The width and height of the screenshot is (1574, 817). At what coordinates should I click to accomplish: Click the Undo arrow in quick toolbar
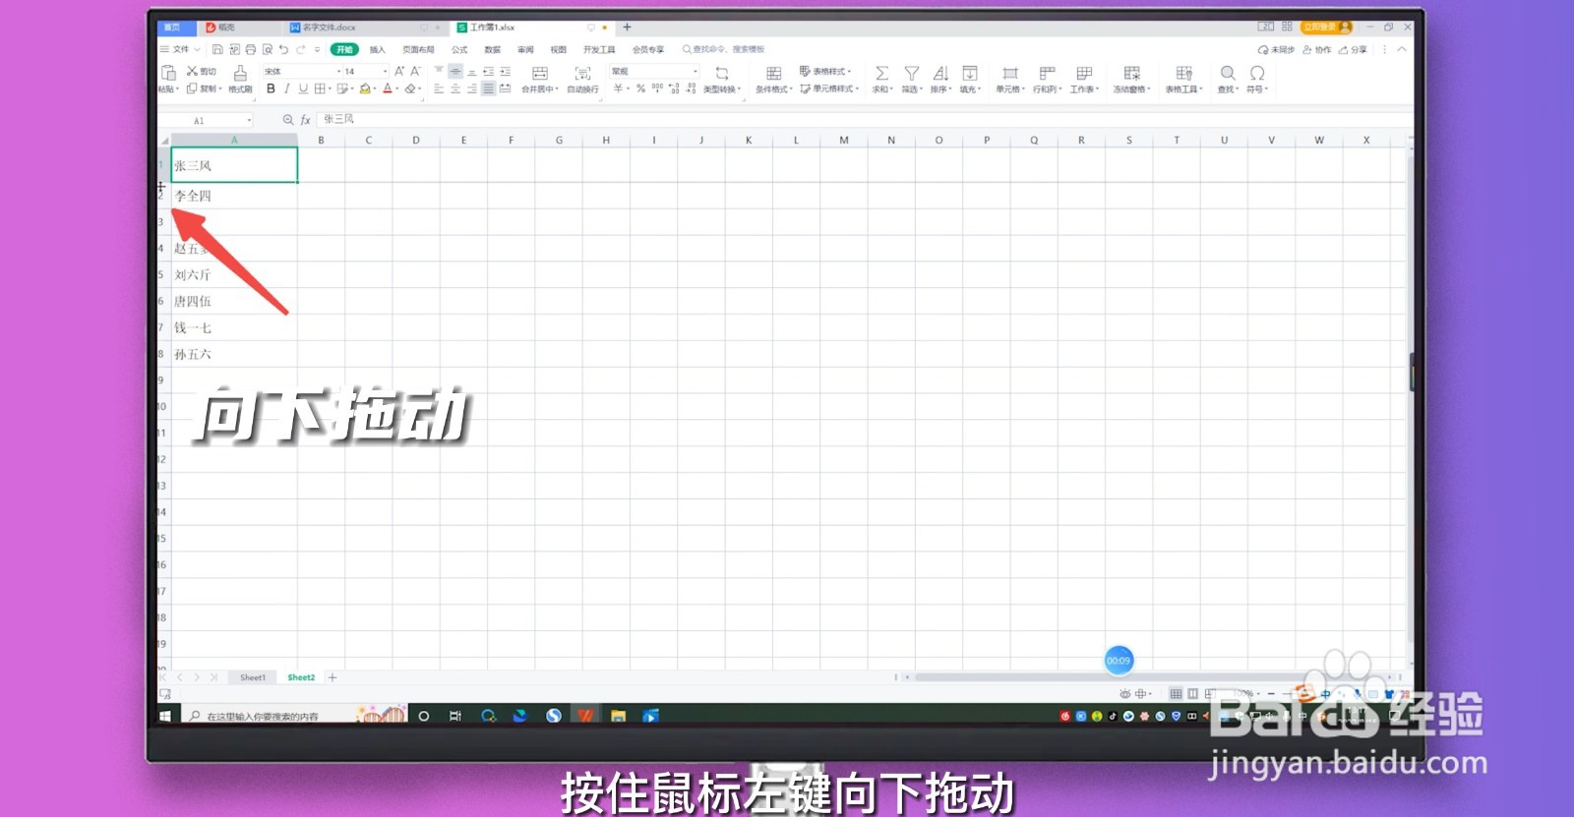[x=283, y=49]
